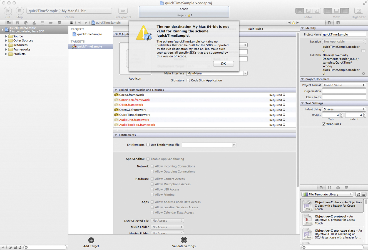Viewport: 368px width, 250px height.
Task: Toggle the Navigator pane view button
Action: 328,11
